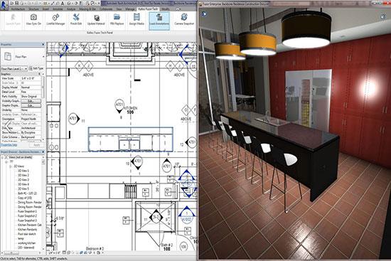391x261 pixels.
Task: Switch to the Massing & Site tab
Action: tap(87, 9)
